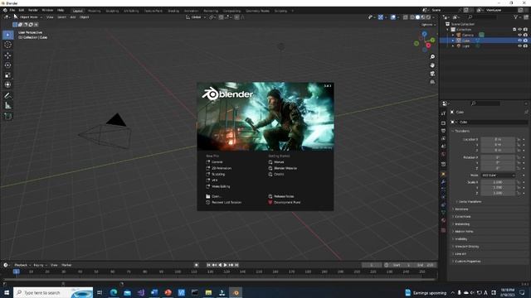Click the Location X value field
The image size is (531, 298).
(x=498, y=140)
